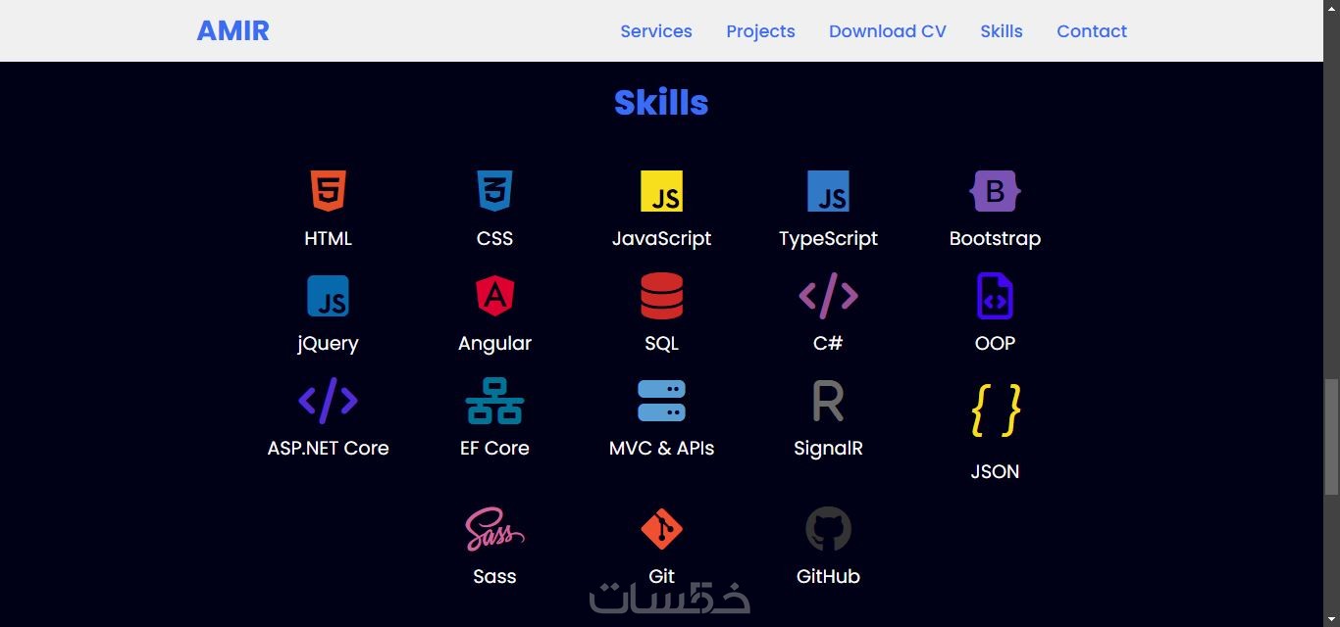
Task: Click the C# label text
Action: 828,344
